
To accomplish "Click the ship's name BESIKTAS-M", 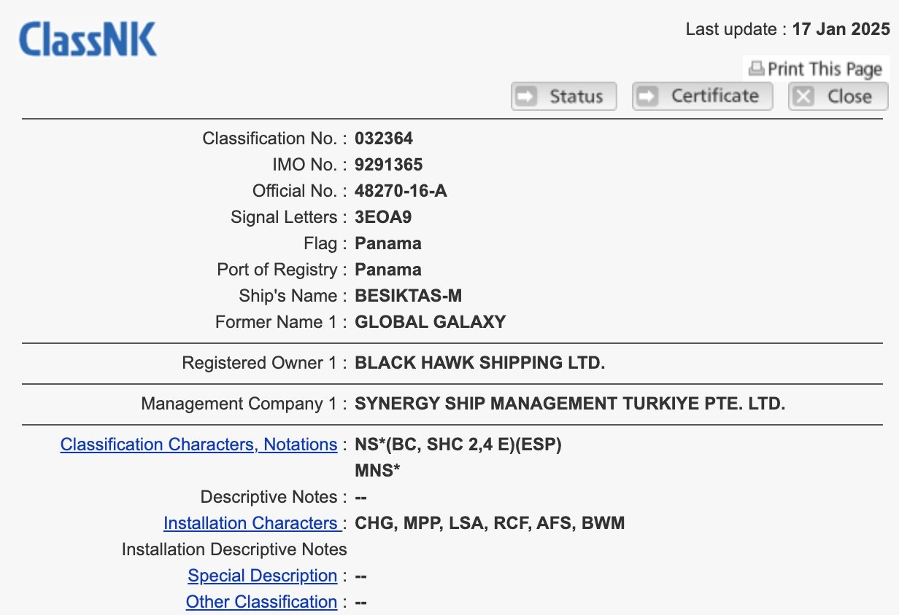I will [x=408, y=296].
